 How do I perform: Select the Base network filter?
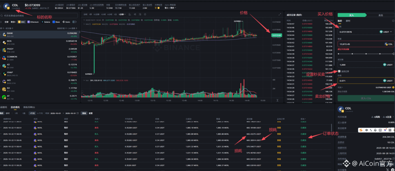(56, 22)
